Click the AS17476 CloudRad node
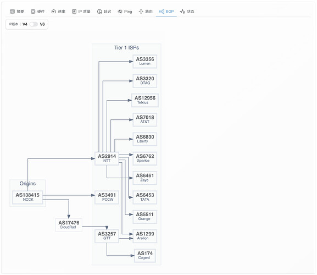The width and height of the screenshot is (317, 275). [69, 225]
